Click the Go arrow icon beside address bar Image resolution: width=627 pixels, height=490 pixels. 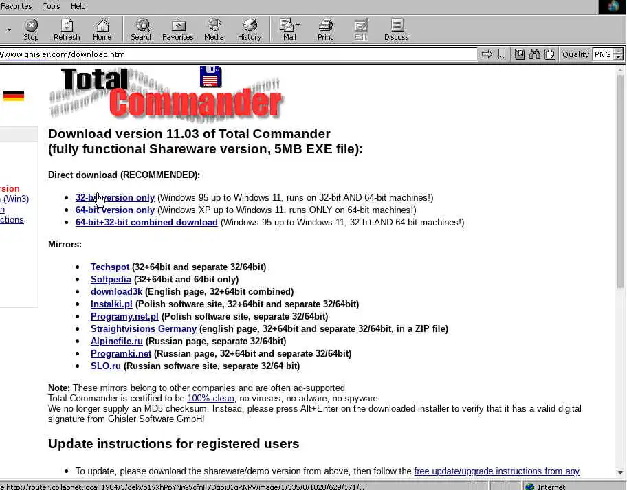[x=487, y=54]
